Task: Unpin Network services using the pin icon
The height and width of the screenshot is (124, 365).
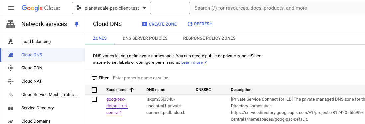Action: 77,24
